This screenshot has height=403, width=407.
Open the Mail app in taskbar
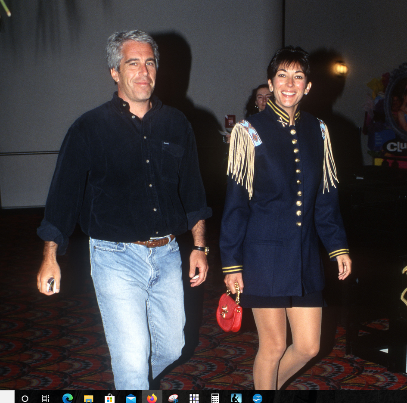pyautogui.click(x=131, y=398)
